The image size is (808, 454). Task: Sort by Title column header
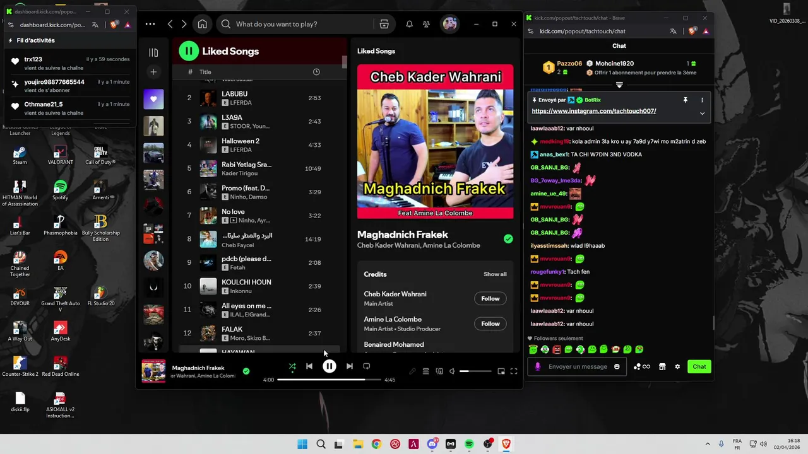(205, 72)
